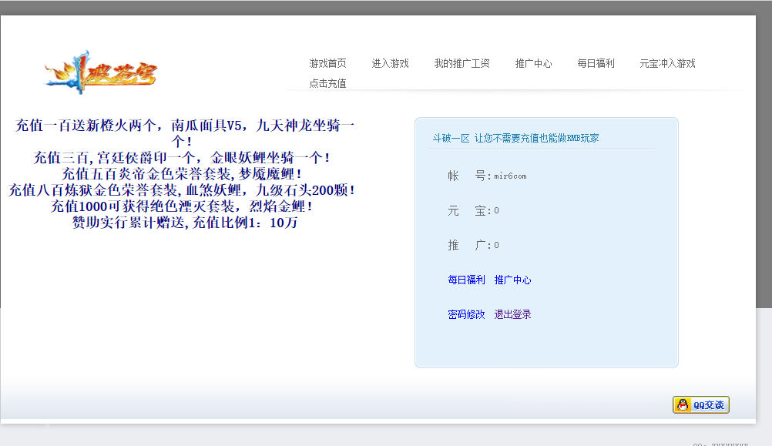Click the 密码修改 link
Screen dimensions: 772x446
pyautogui.click(x=466, y=314)
